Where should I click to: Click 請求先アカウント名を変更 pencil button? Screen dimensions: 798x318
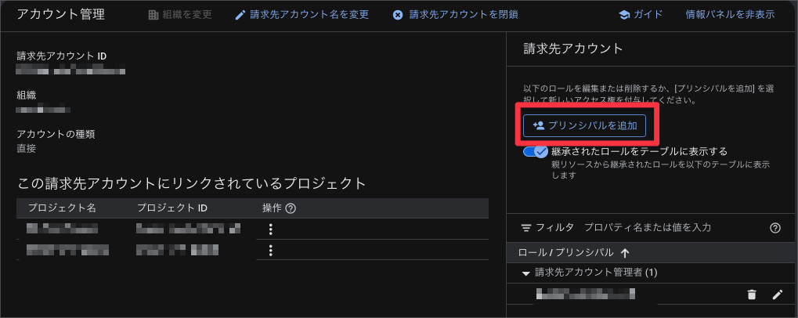pyautogui.click(x=302, y=15)
